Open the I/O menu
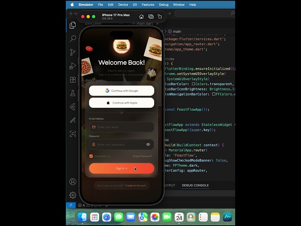Image resolution: width=301 pixels, height=226 pixels. point(135,5)
